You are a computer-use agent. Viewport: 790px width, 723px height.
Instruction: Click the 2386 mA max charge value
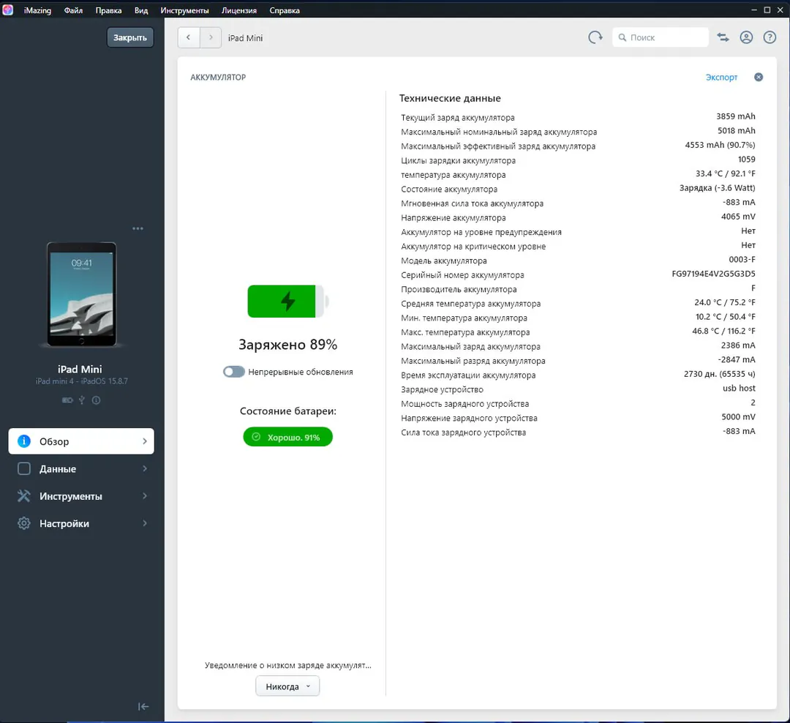coord(738,345)
